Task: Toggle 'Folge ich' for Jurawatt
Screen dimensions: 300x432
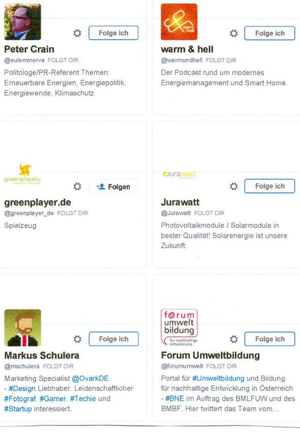Action: pos(270,186)
